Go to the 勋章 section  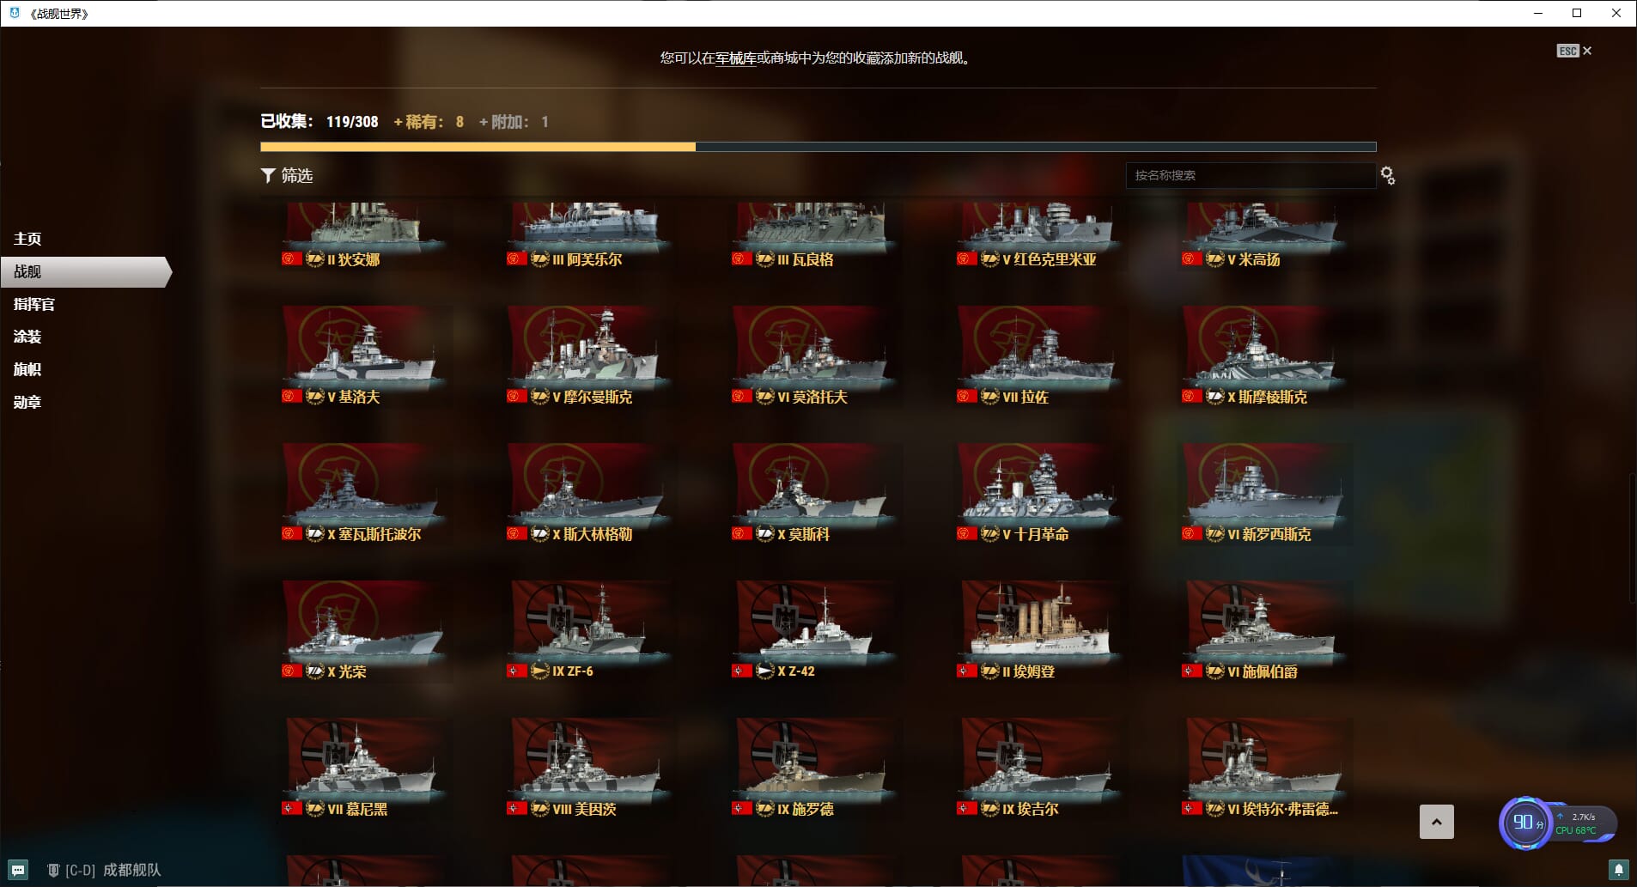[27, 402]
